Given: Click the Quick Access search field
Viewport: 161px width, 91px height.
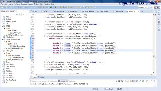Looking at the screenshot, I should tap(143, 7).
